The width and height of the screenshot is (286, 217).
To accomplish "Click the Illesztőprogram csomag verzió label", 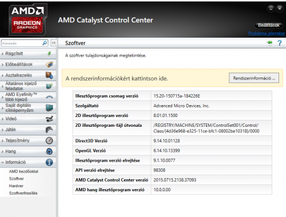I will [x=106, y=96].
